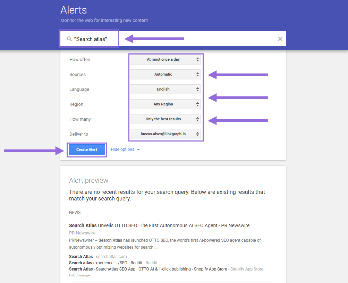Click the Alert preview heading
Screen dimensions: 348x283
coord(88,180)
